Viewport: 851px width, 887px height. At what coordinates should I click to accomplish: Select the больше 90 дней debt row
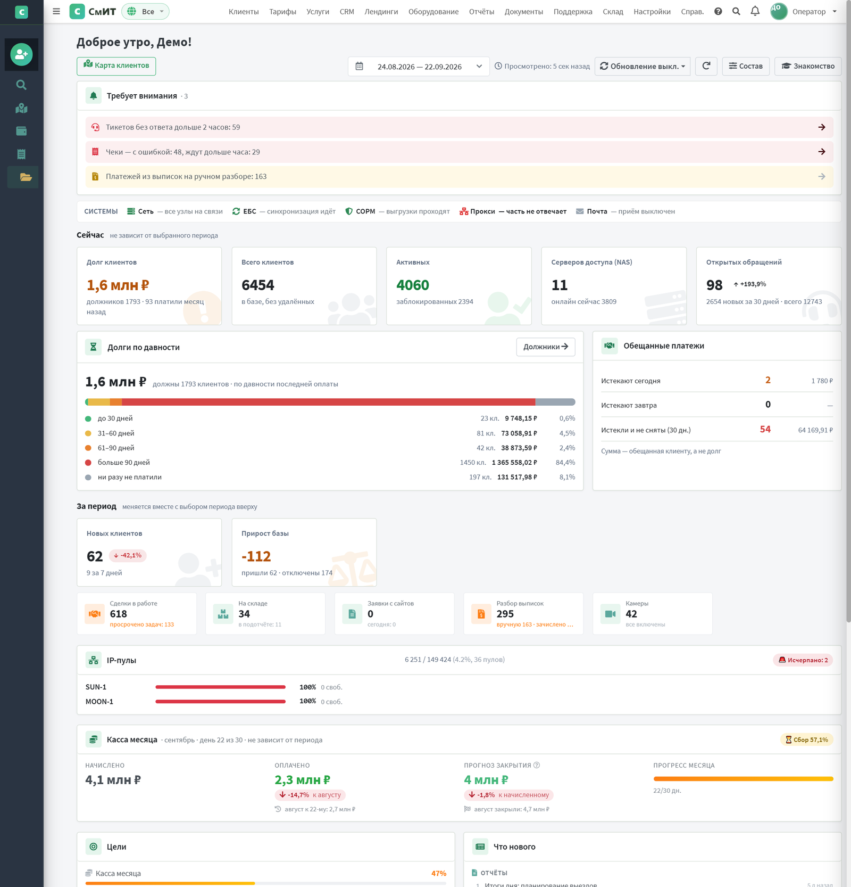point(330,463)
